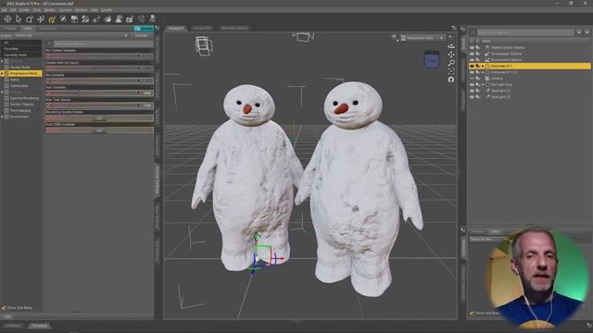The height and width of the screenshot is (333, 593).
Task: Click the Defaults button
Action: (142, 35)
